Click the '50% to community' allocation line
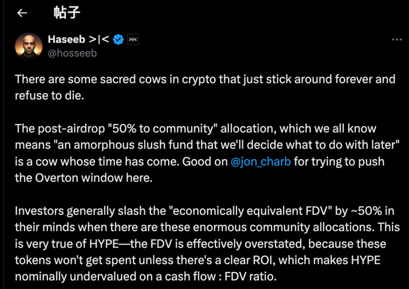 coord(195,129)
